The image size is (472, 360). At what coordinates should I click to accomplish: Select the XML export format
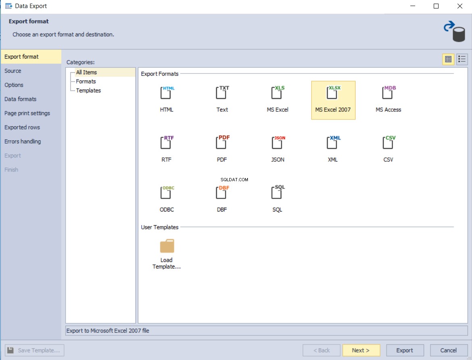tap(333, 142)
